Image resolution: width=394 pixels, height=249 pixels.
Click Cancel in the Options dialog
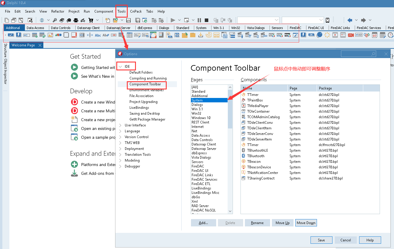[x=346, y=240]
